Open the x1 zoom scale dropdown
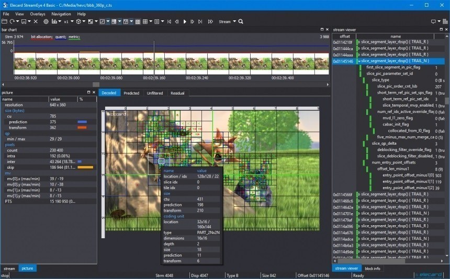450x279 pixels. [67, 21]
